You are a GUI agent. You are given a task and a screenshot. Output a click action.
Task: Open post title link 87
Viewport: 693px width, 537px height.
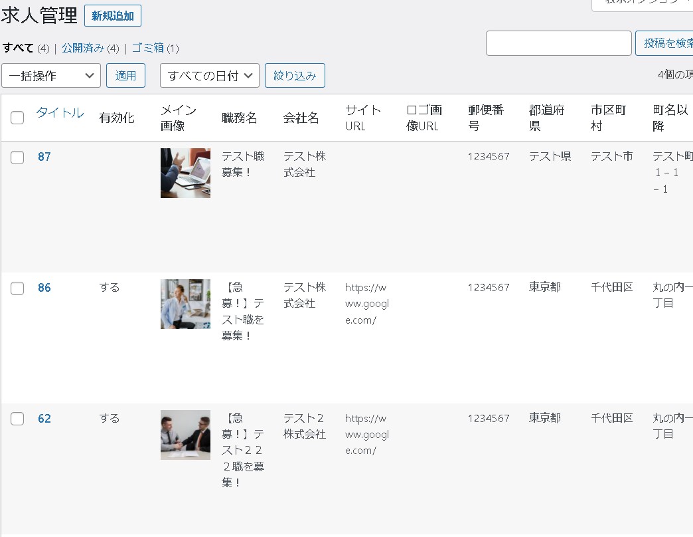tap(44, 157)
